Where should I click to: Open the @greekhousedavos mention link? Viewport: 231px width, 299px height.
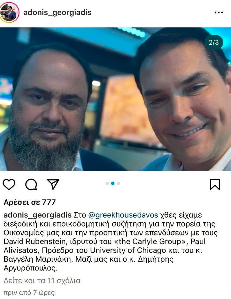pos(123,215)
